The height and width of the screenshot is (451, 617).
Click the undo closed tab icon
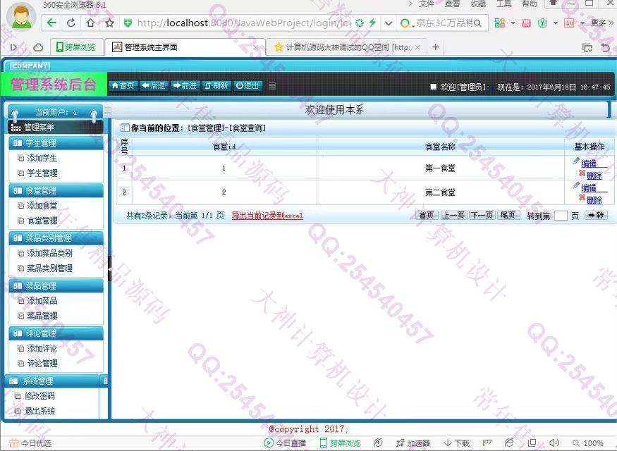(605, 48)
